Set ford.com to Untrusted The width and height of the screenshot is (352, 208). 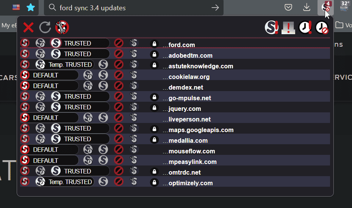click(x=119, y=43)
